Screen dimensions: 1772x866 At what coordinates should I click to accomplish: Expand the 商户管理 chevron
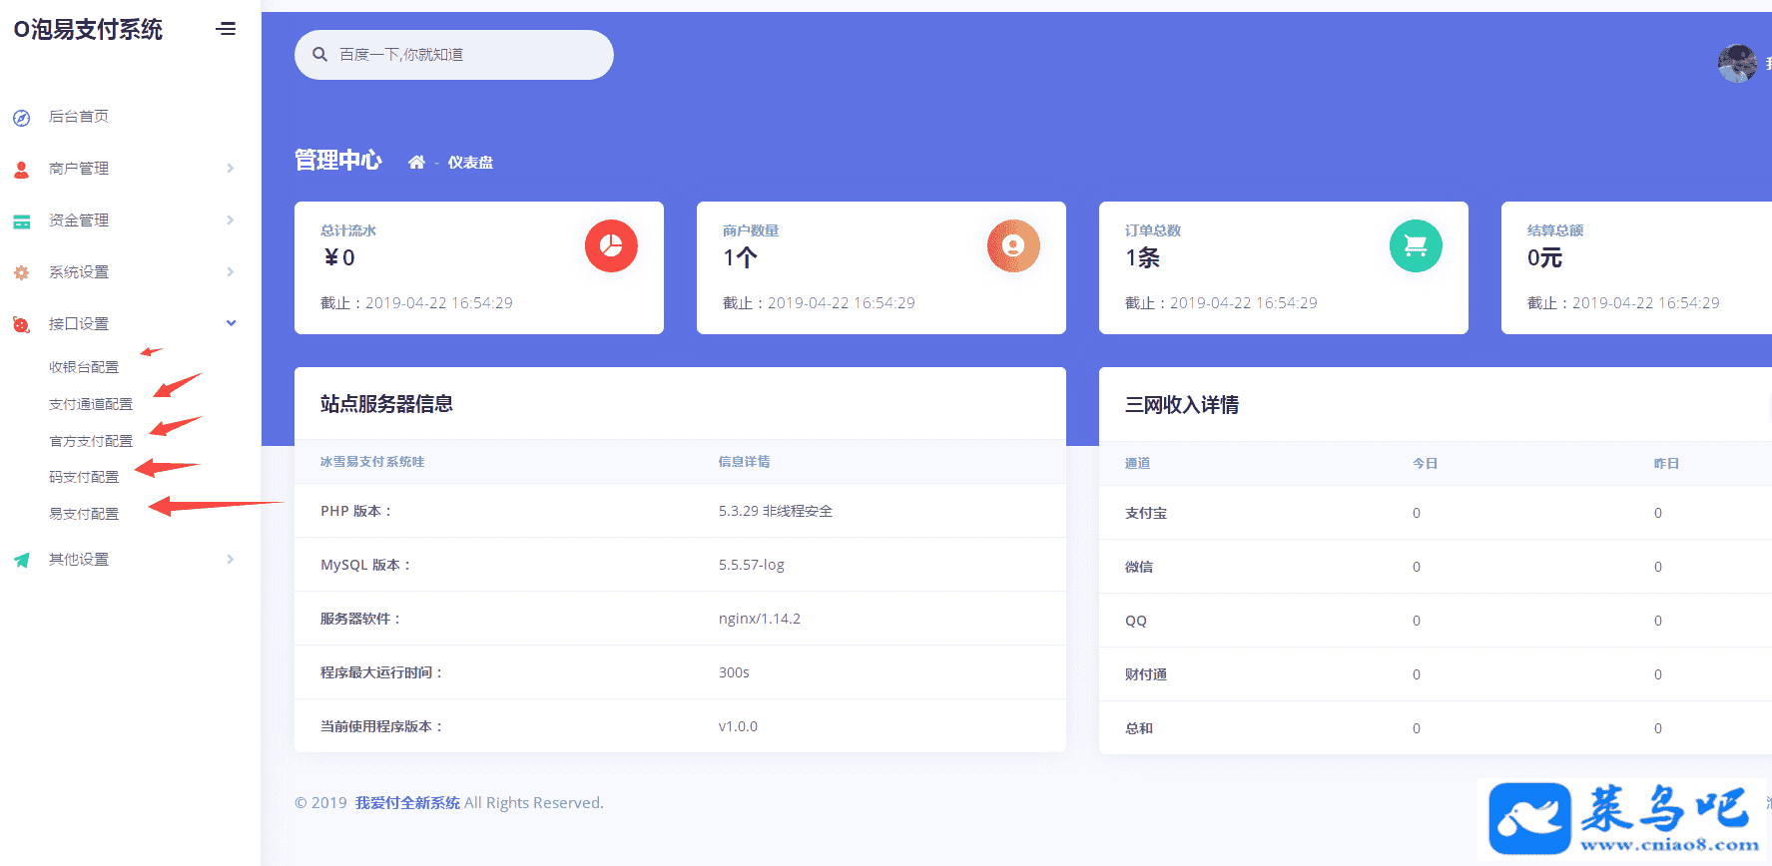point(230,168)
